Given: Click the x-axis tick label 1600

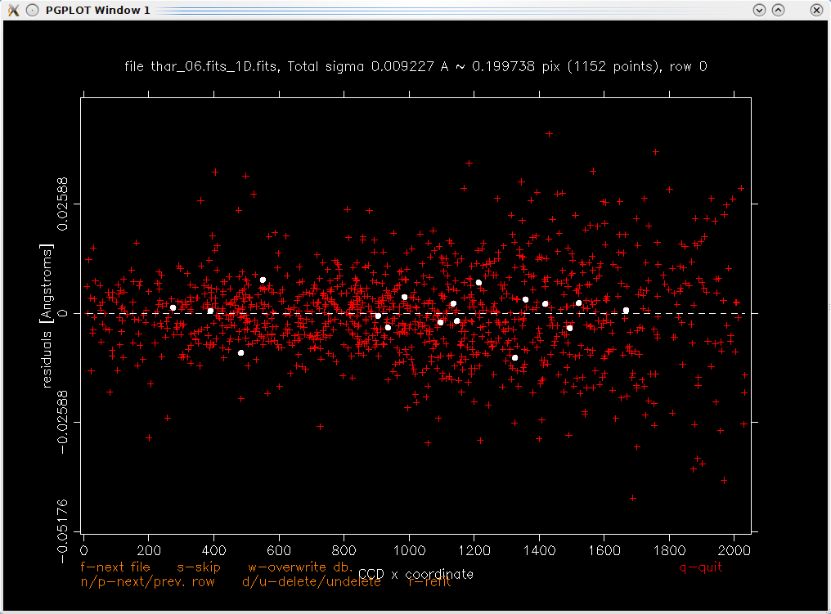Looking at the screenshot, I should (604, 550).
